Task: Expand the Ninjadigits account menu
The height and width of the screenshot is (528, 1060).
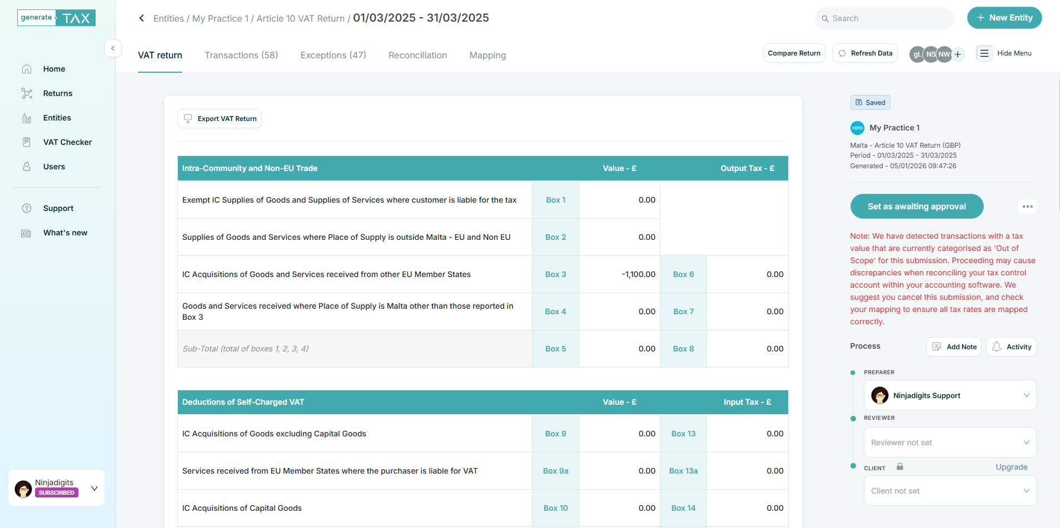Action: (94, 488)
